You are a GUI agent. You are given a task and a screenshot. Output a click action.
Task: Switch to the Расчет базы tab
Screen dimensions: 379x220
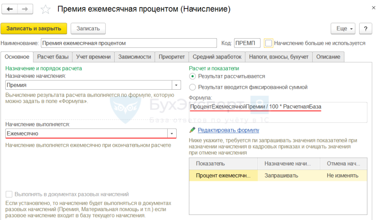(53, 57)
